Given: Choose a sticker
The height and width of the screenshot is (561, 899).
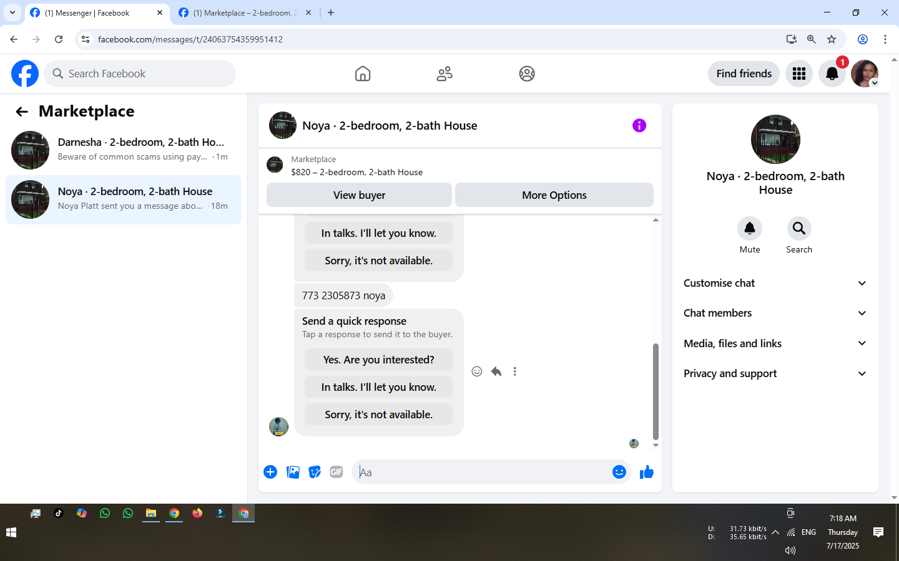Looking at the screenshot, I should point(315,472).
